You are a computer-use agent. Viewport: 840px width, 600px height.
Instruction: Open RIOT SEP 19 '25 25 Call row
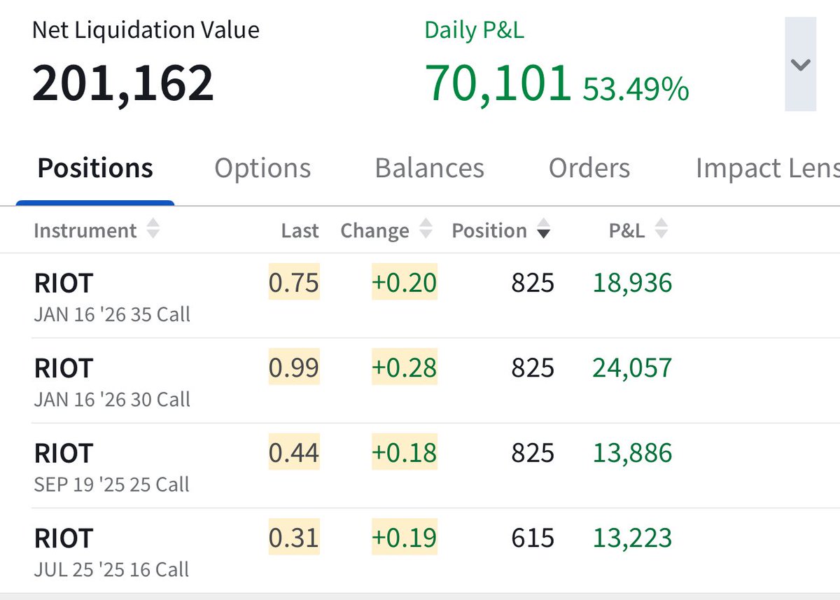pyautogui.click(x=420, y=466)
